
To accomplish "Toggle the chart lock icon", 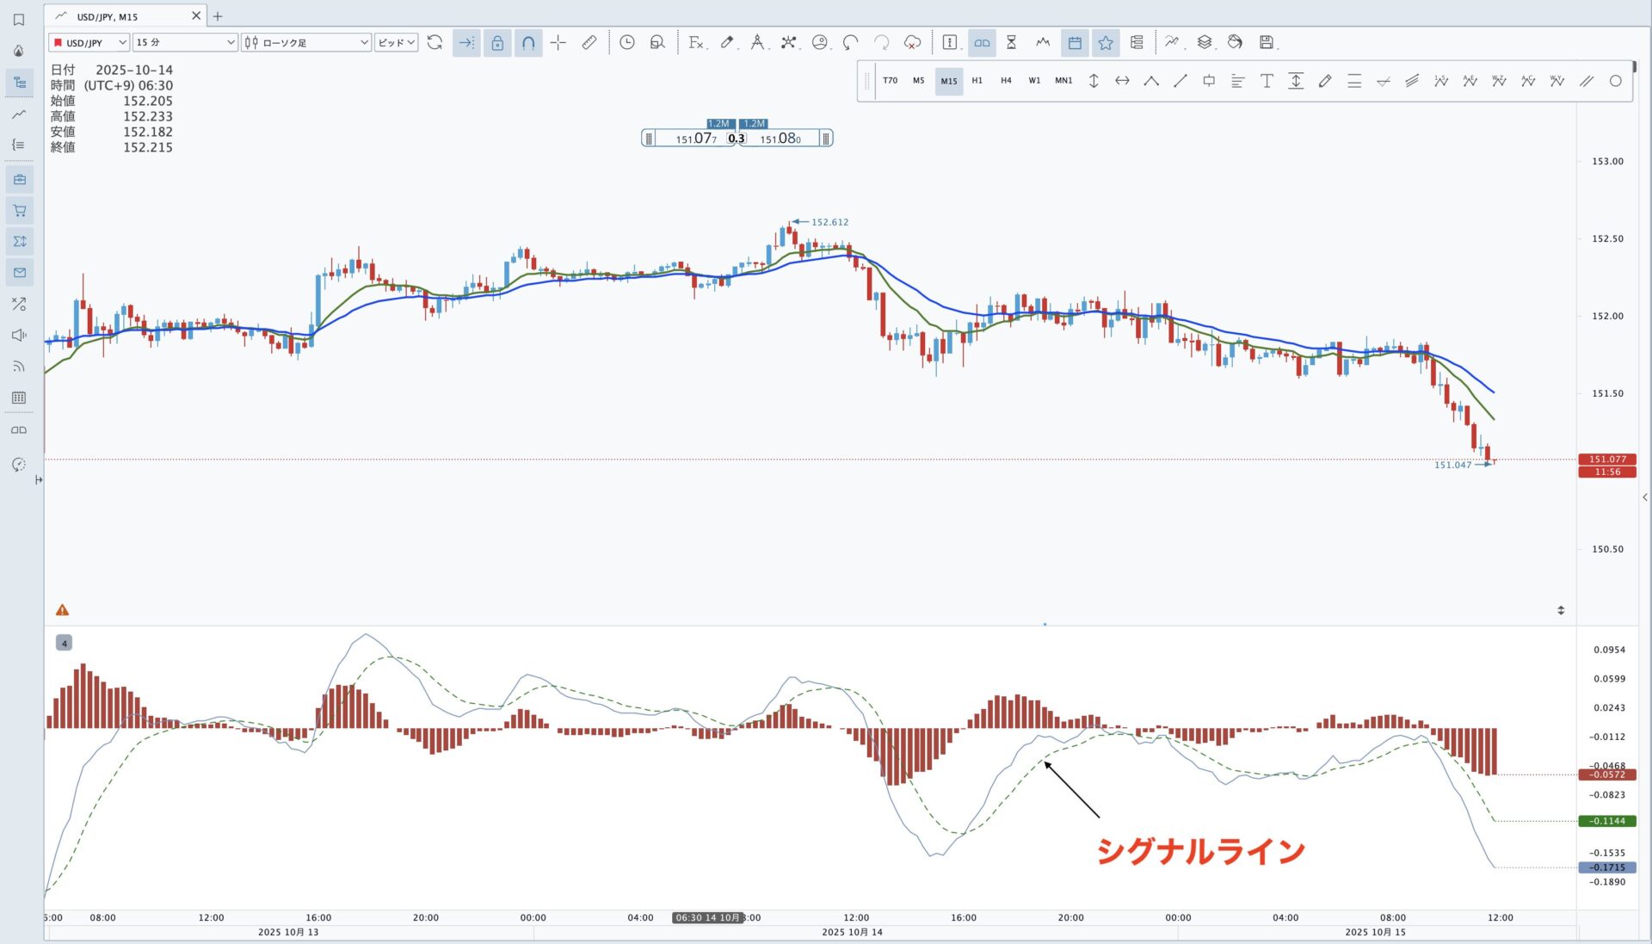I will click(x=497, y=42).
